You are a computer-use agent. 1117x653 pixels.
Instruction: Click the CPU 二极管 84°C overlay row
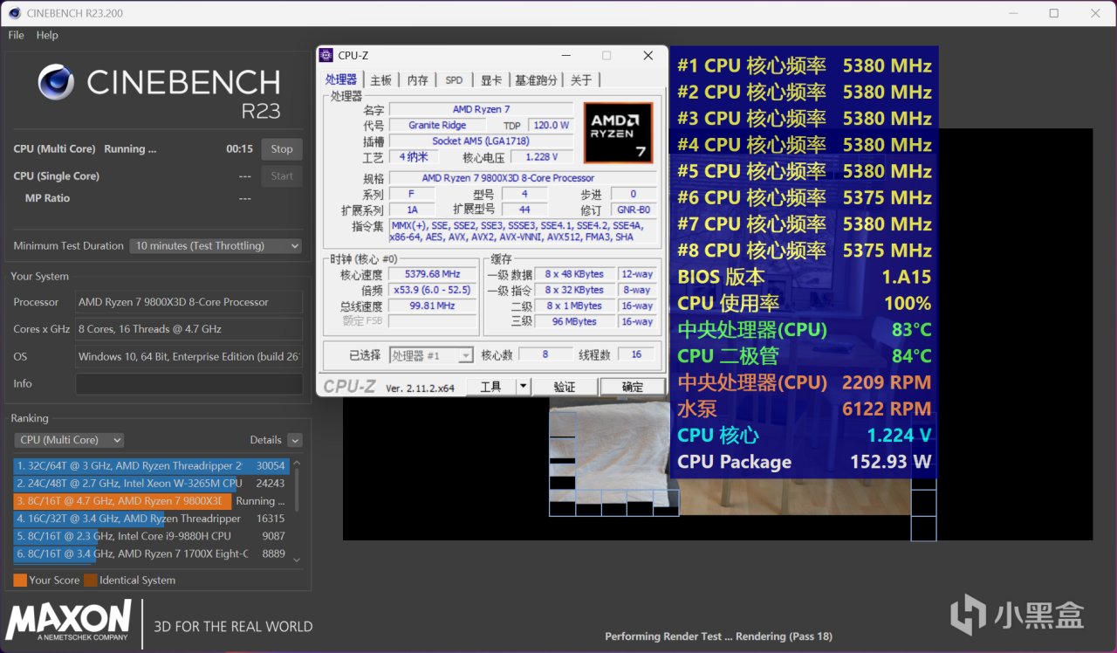tap(804, 356)
